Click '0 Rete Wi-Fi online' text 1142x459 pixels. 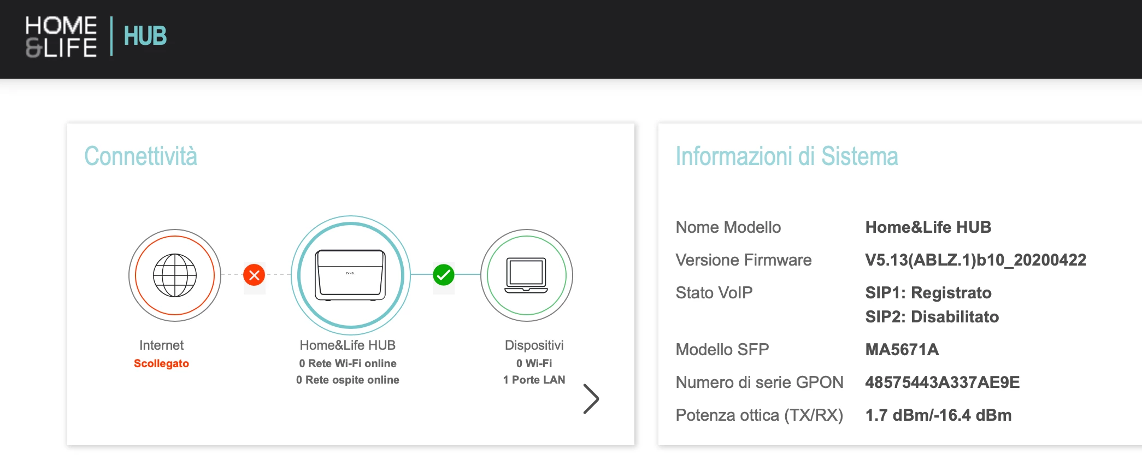coord(348,363)
